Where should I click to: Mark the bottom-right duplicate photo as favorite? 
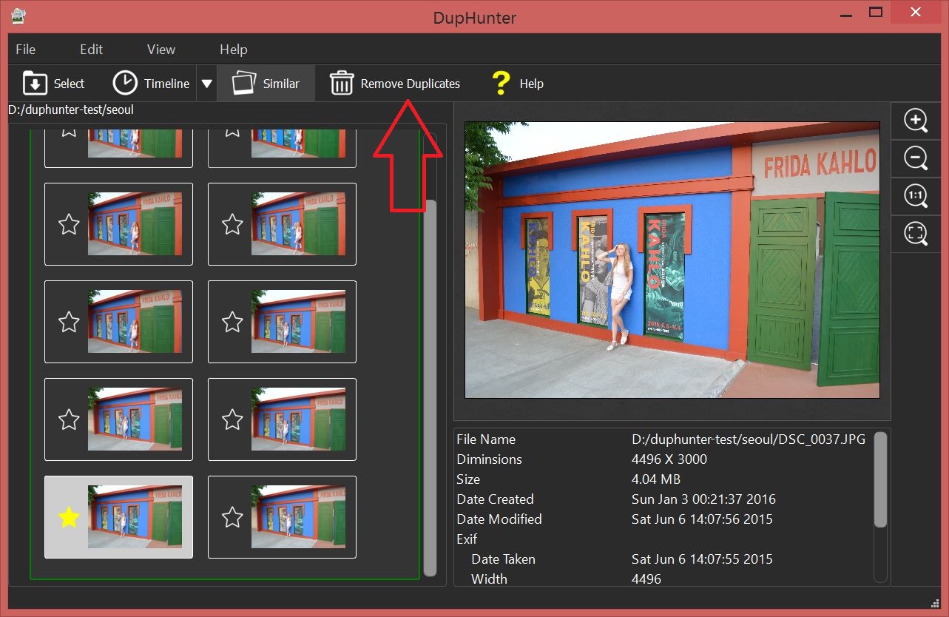tap(232, 517)
